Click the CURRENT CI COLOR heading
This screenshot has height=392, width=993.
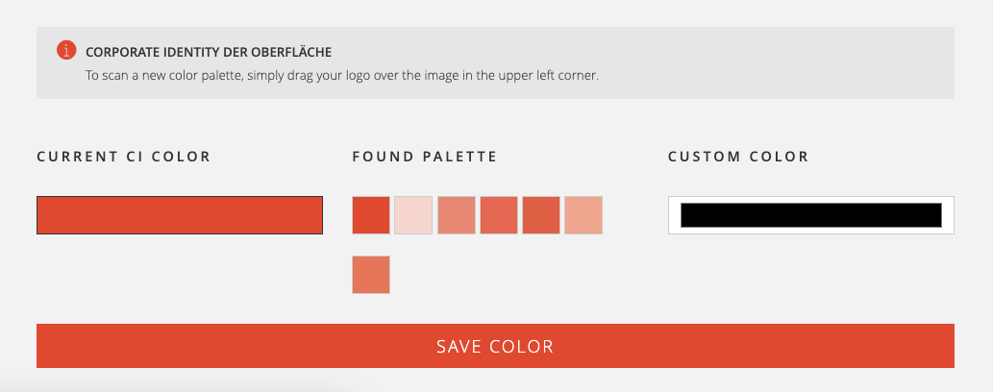click(123, 157)
